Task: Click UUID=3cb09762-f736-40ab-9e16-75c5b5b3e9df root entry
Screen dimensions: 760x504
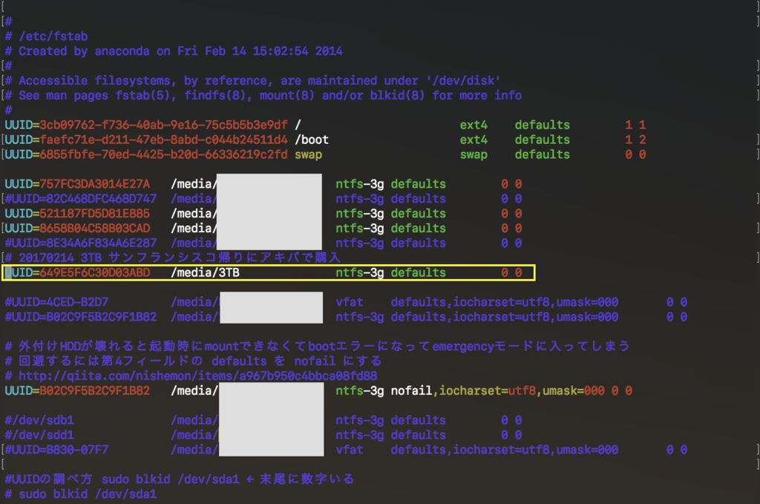Action: (146, 125)
